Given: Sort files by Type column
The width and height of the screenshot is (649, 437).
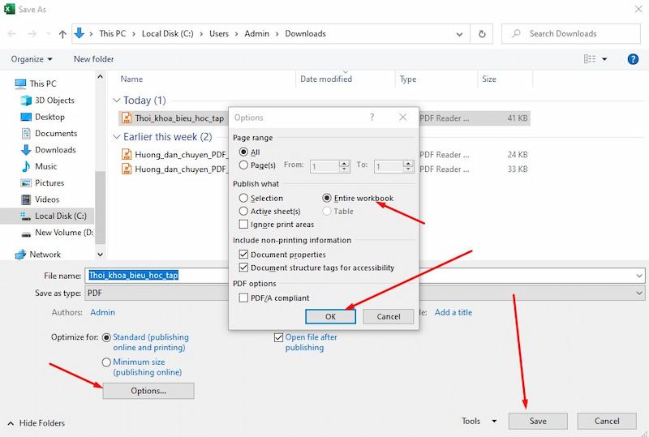Looking at the screenshot, I should (408, 79).
